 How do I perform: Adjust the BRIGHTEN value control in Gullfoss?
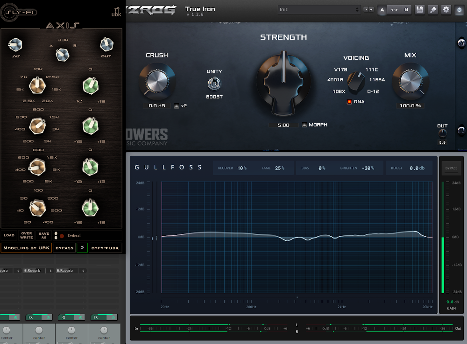pos(367,168)
